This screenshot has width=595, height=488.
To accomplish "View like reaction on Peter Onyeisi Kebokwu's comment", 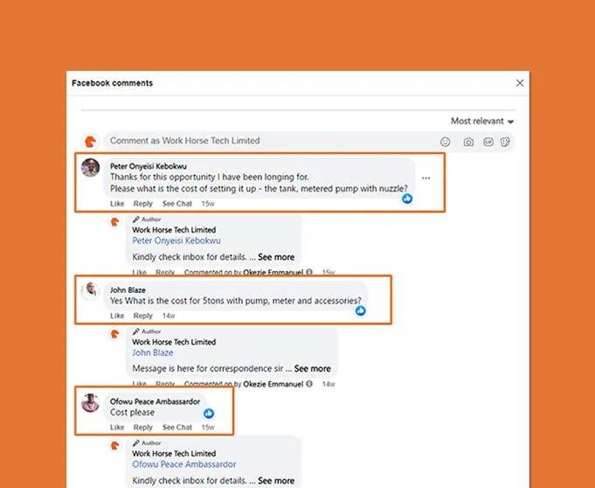I will coord(407,199).
